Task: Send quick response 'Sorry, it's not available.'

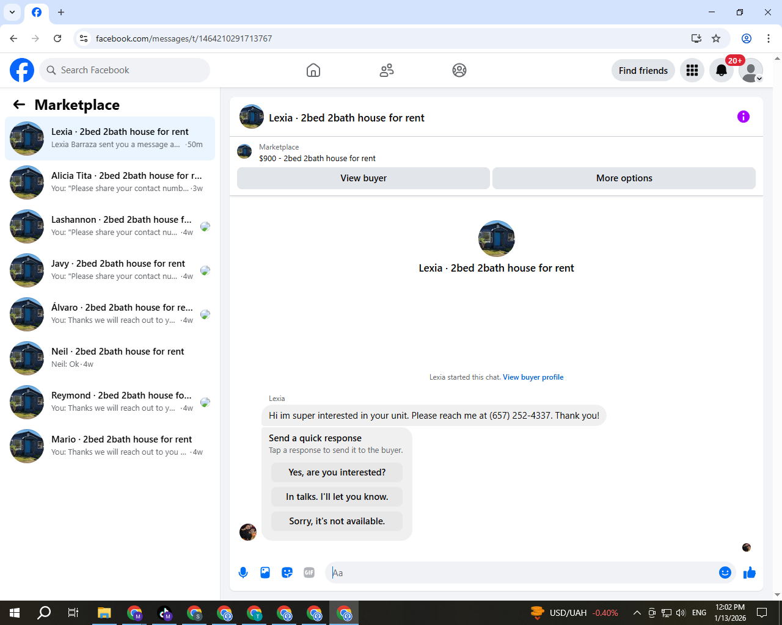Action: pos(337,521)
